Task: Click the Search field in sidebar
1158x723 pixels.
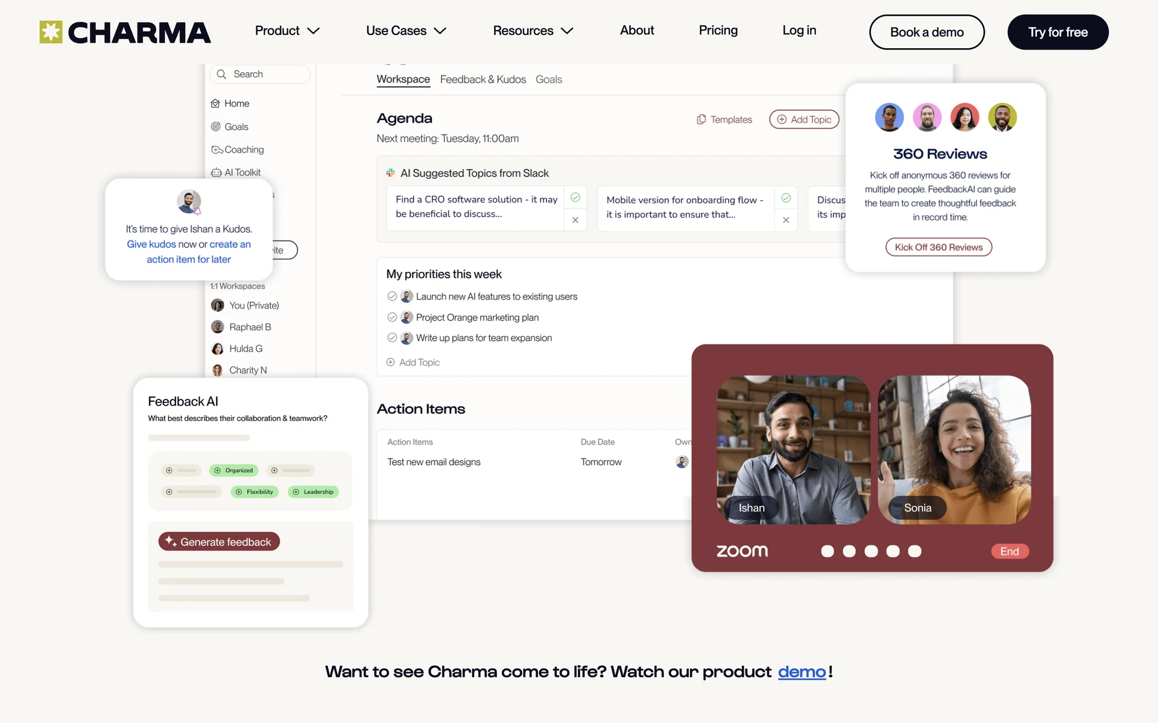Action: 259,74
